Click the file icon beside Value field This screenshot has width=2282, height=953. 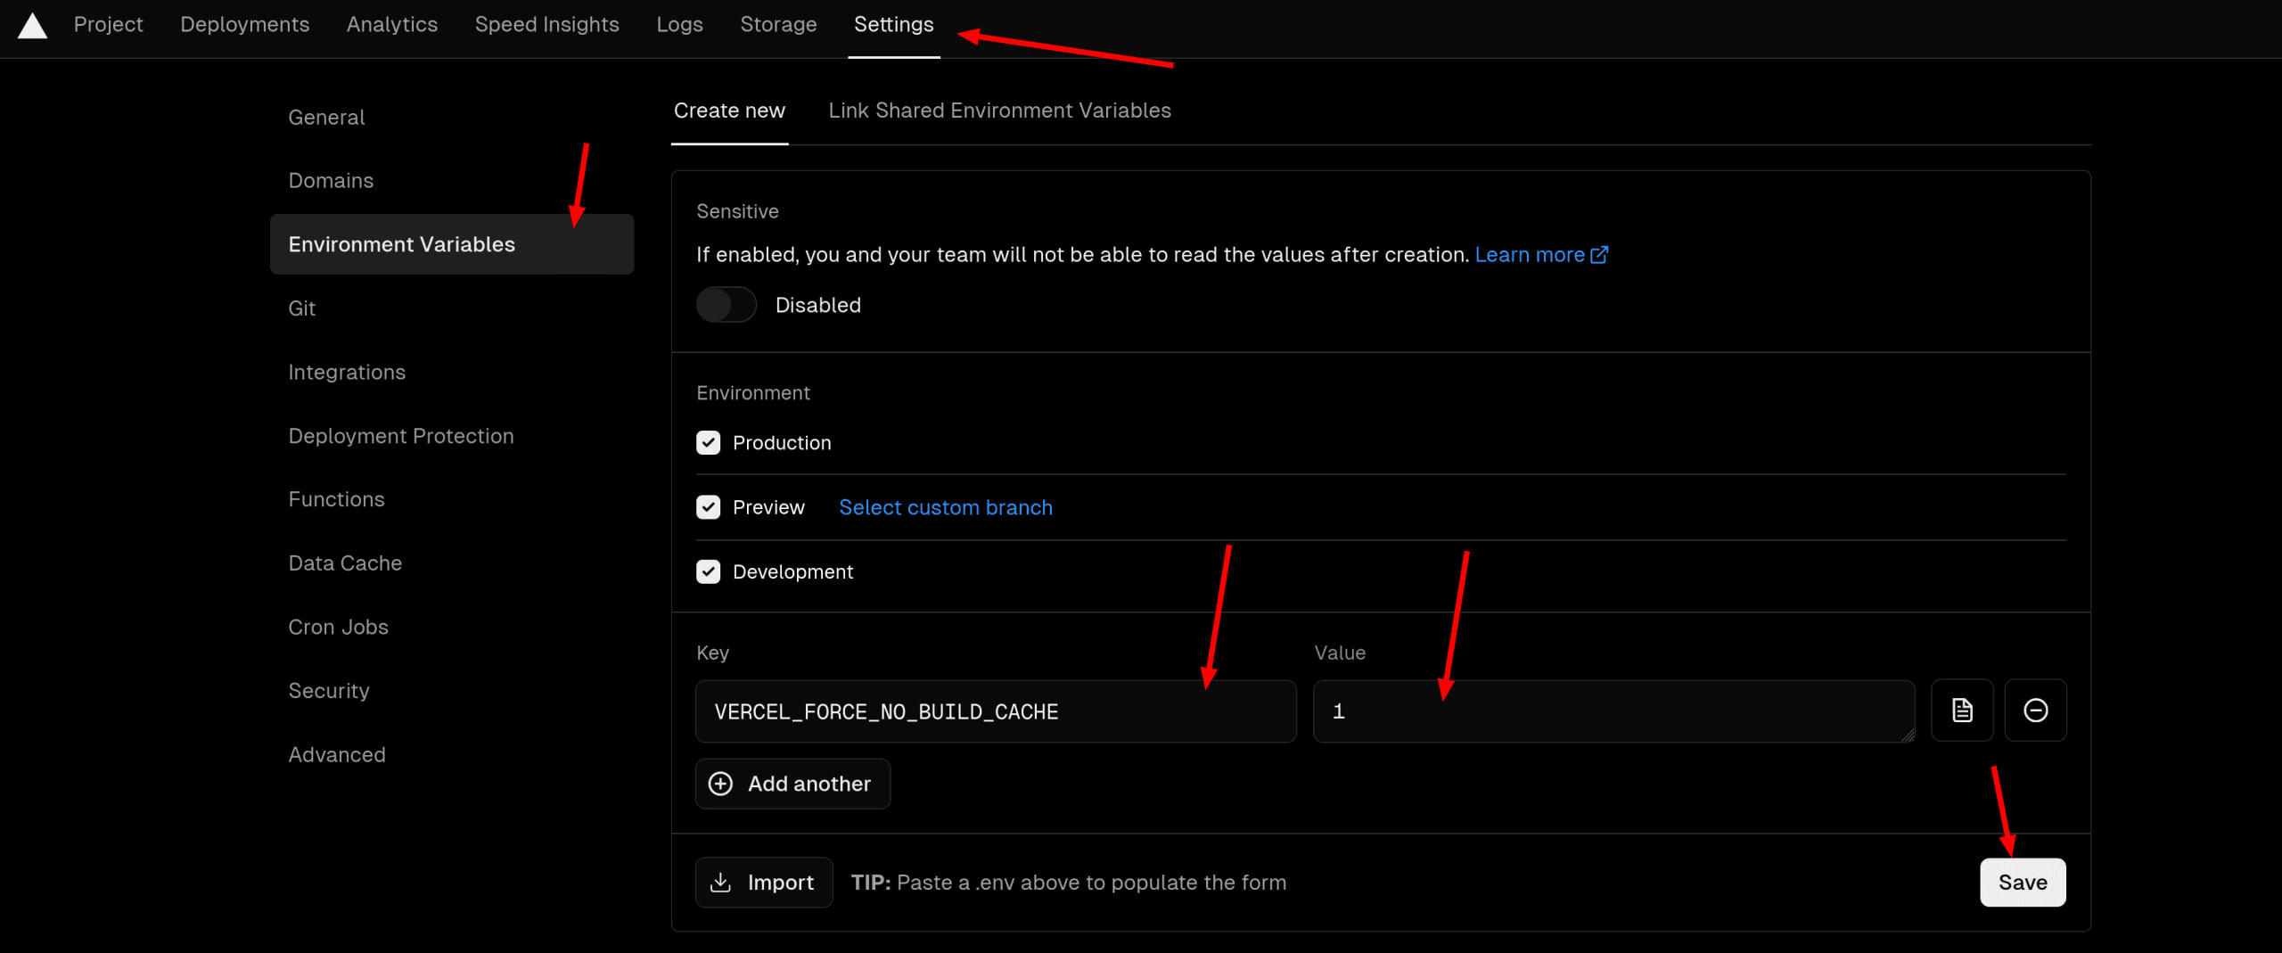point(1961,711)
